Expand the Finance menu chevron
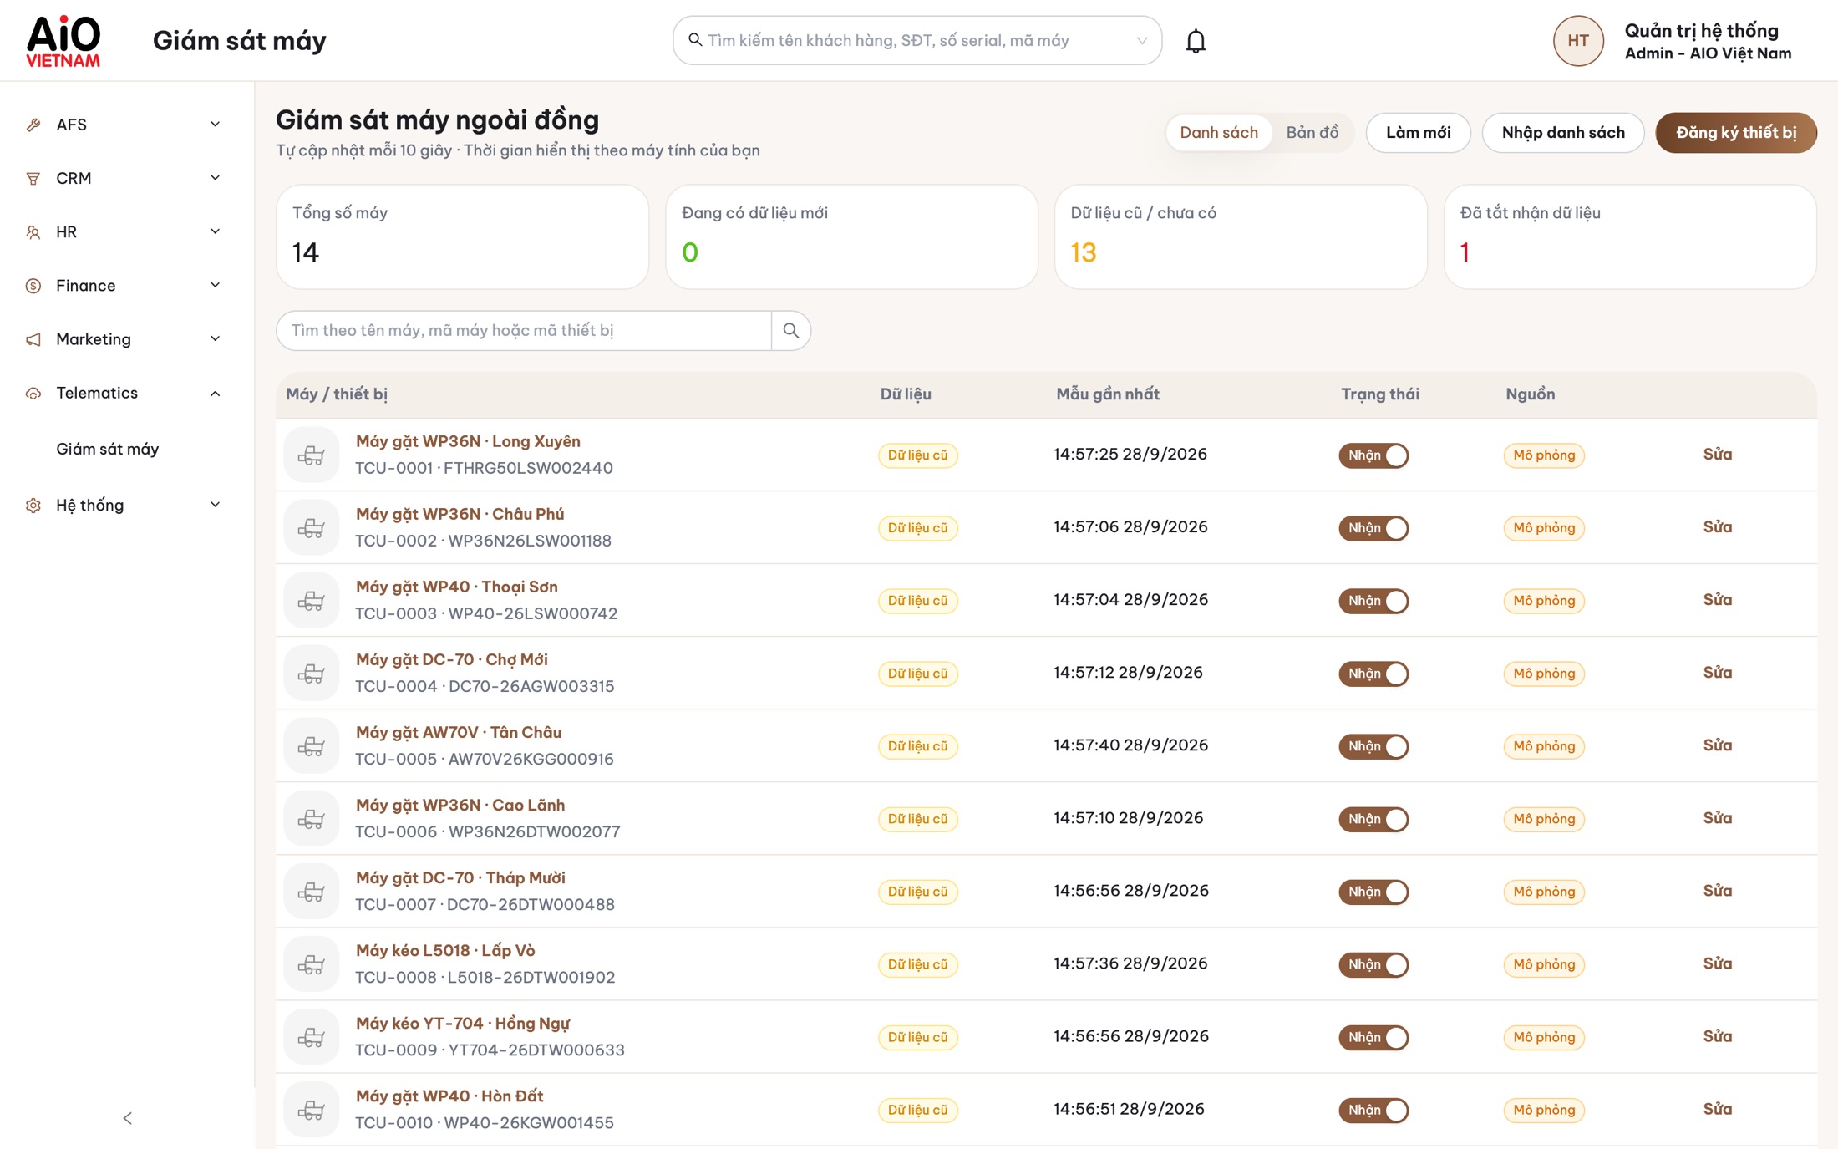The image size is (1838, 1149). pos(215,286)
